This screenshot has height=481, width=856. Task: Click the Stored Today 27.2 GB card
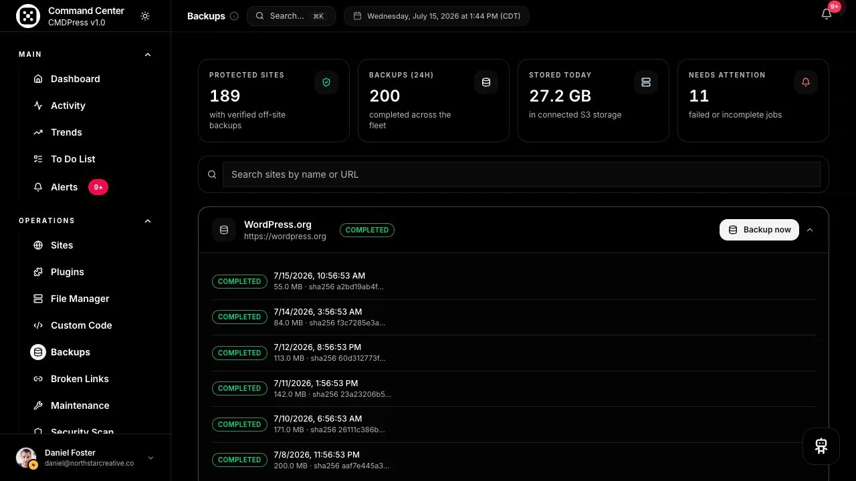(x=593, y=100)
